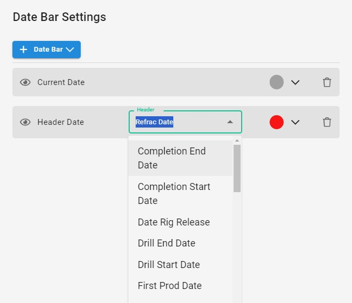Click the plus icon on Date Bar button
352x303 pixels.
click(23, 50)
